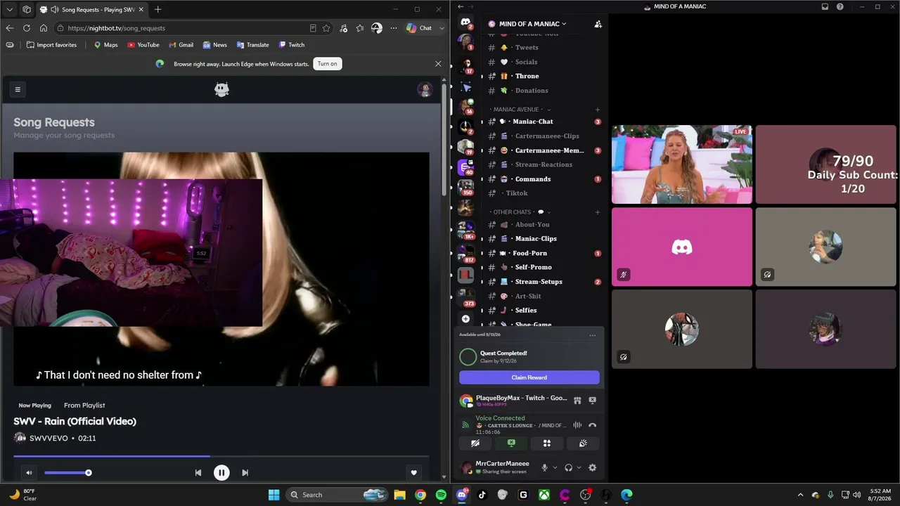Viewport: 900px width, 506px height.
Task: Open the quest options ellipsis menu
Action: (x=593, y=335)
